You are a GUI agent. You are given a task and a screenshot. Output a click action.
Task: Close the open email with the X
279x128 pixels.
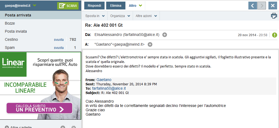(x=273, y=6)
